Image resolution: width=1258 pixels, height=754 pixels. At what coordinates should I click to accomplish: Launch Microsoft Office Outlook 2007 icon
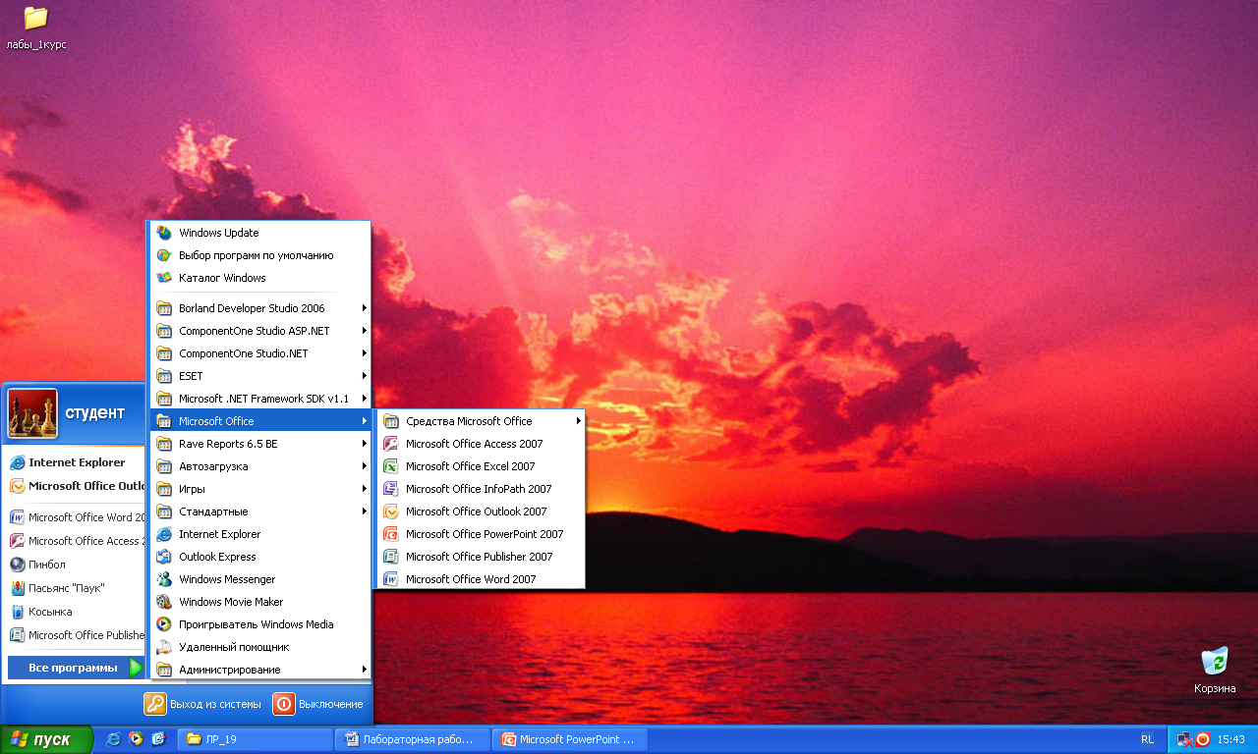pos(390,512)
